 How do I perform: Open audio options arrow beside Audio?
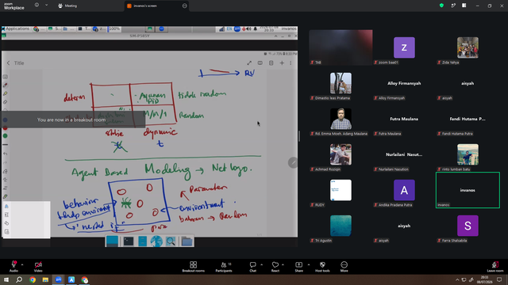(x=22, y=264)
